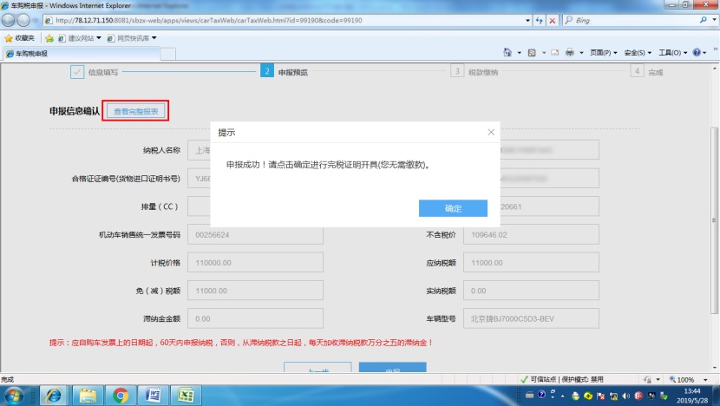Viewport: 720px width, 406px height.
Task: Click 可信站点 保护模式 status text
Action: point(566,379)
